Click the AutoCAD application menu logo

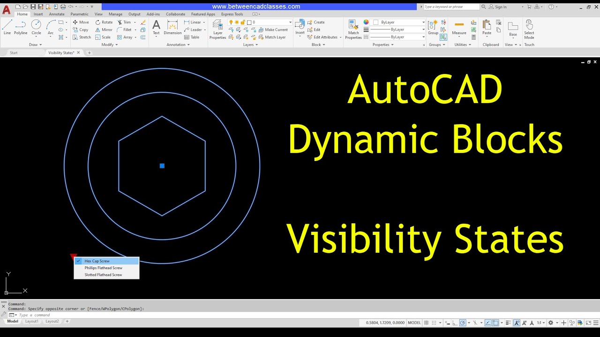[6, 9]
